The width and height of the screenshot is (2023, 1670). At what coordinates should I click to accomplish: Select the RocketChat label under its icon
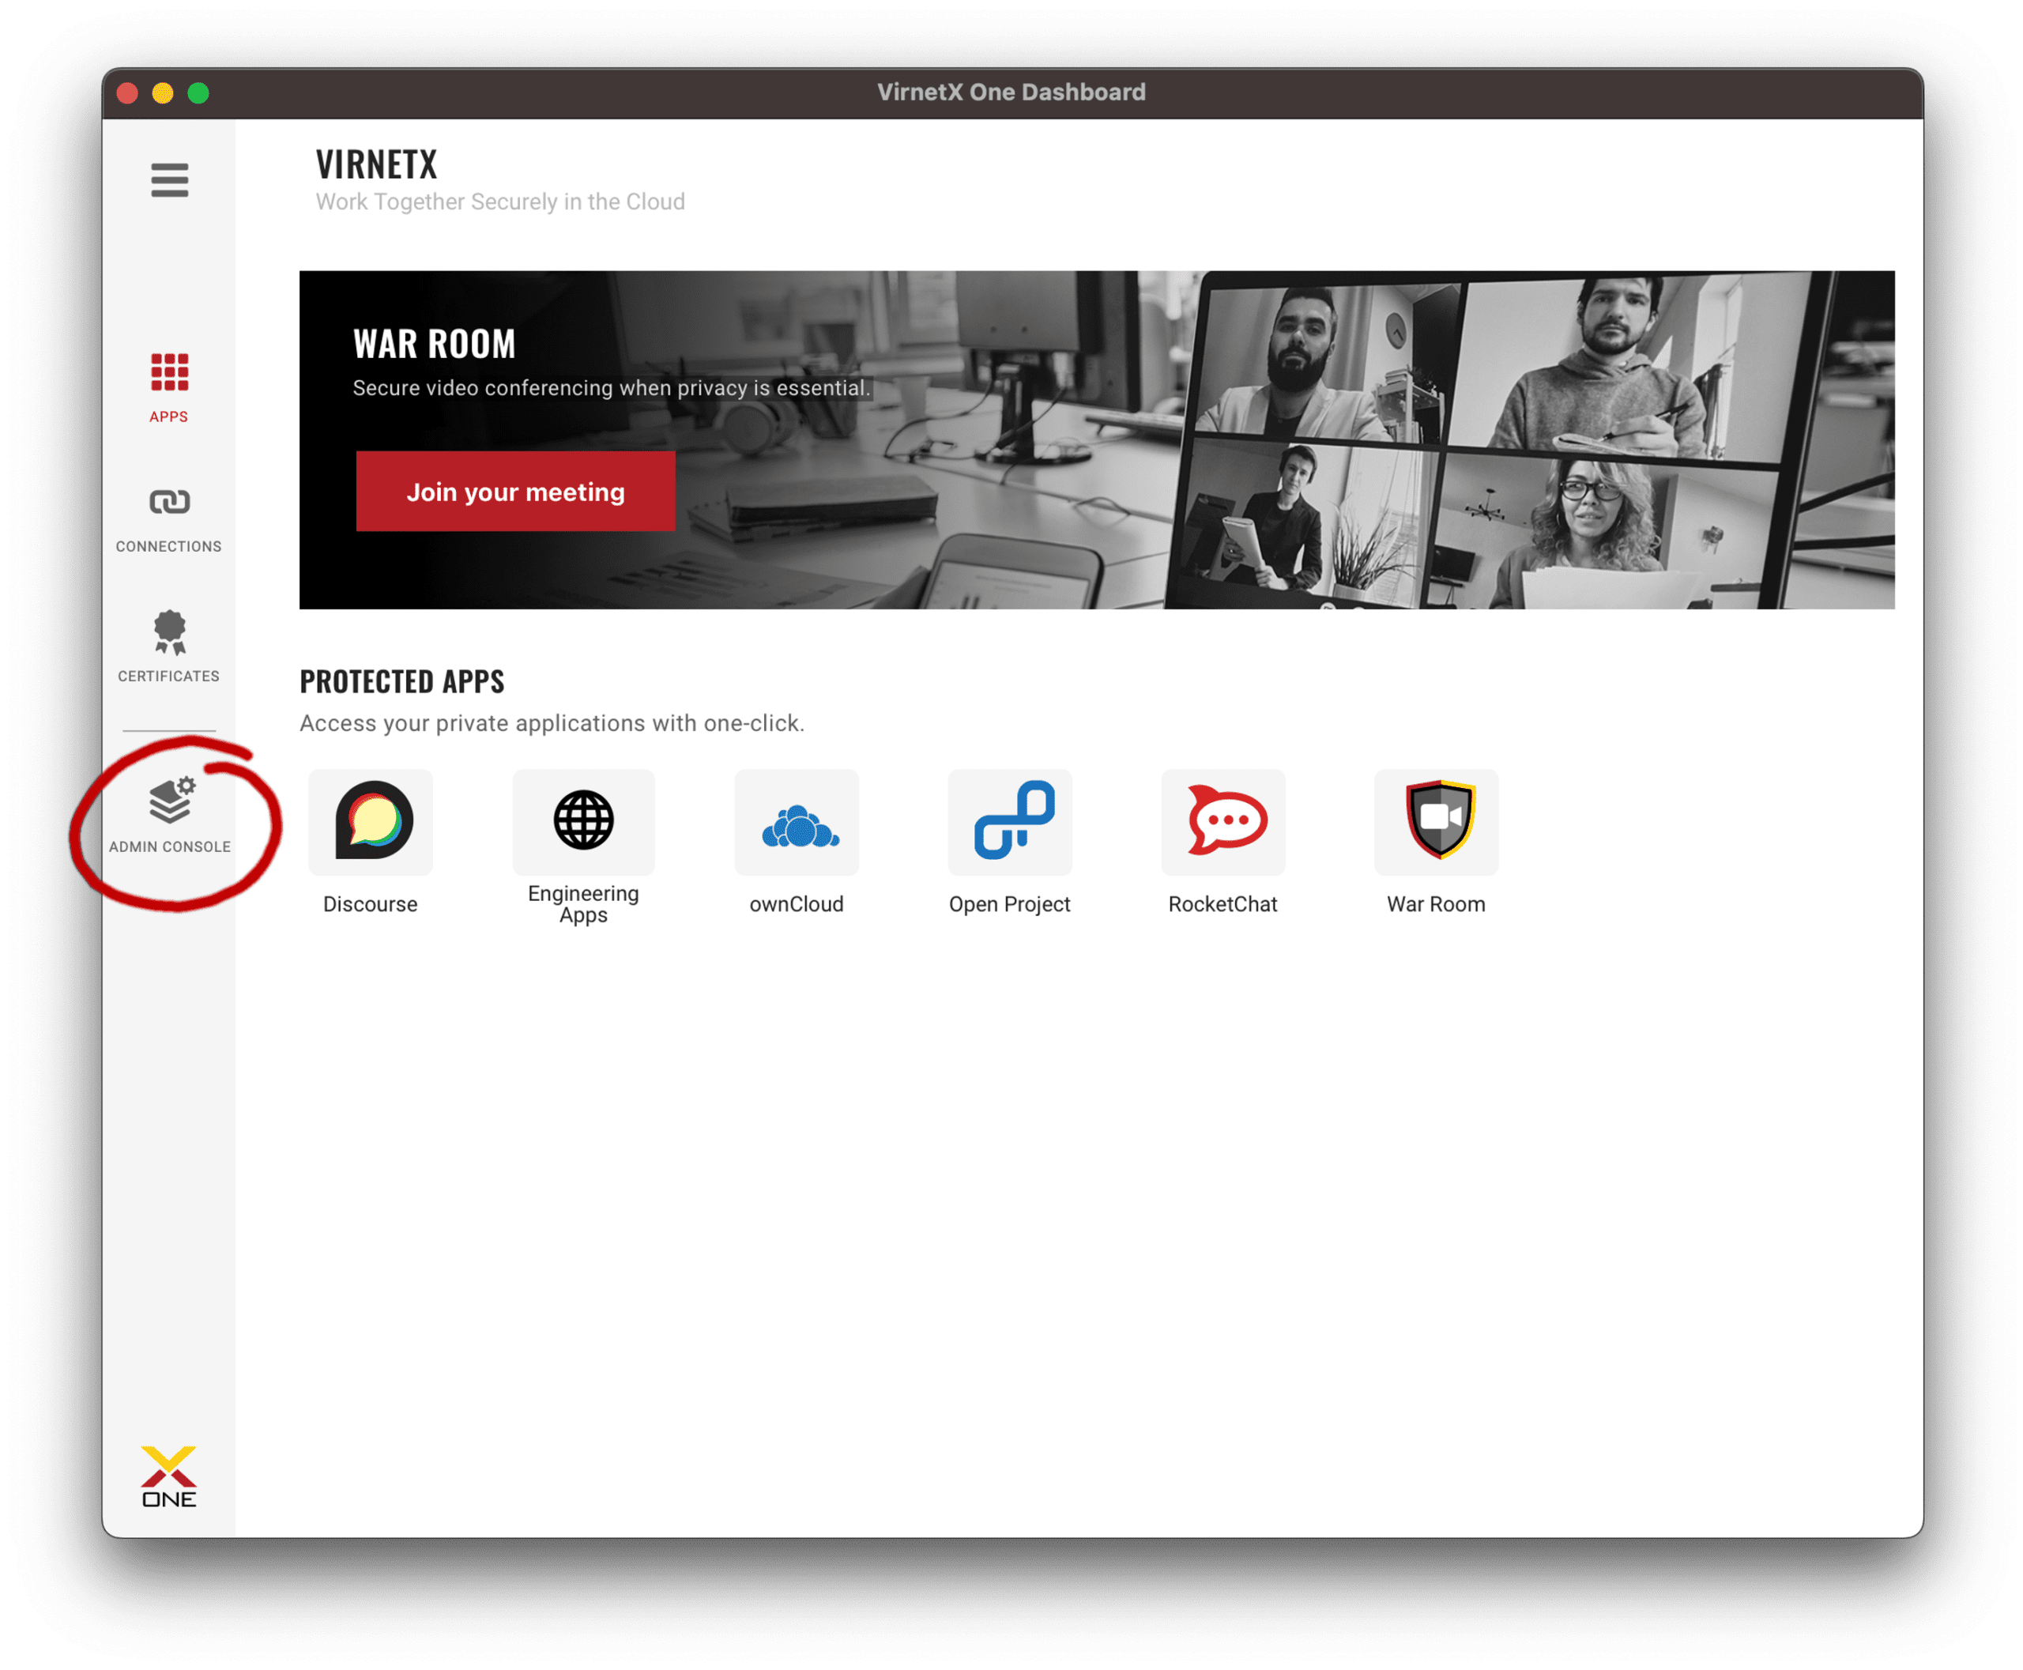pyautogui.click(x=1222, y=903)
